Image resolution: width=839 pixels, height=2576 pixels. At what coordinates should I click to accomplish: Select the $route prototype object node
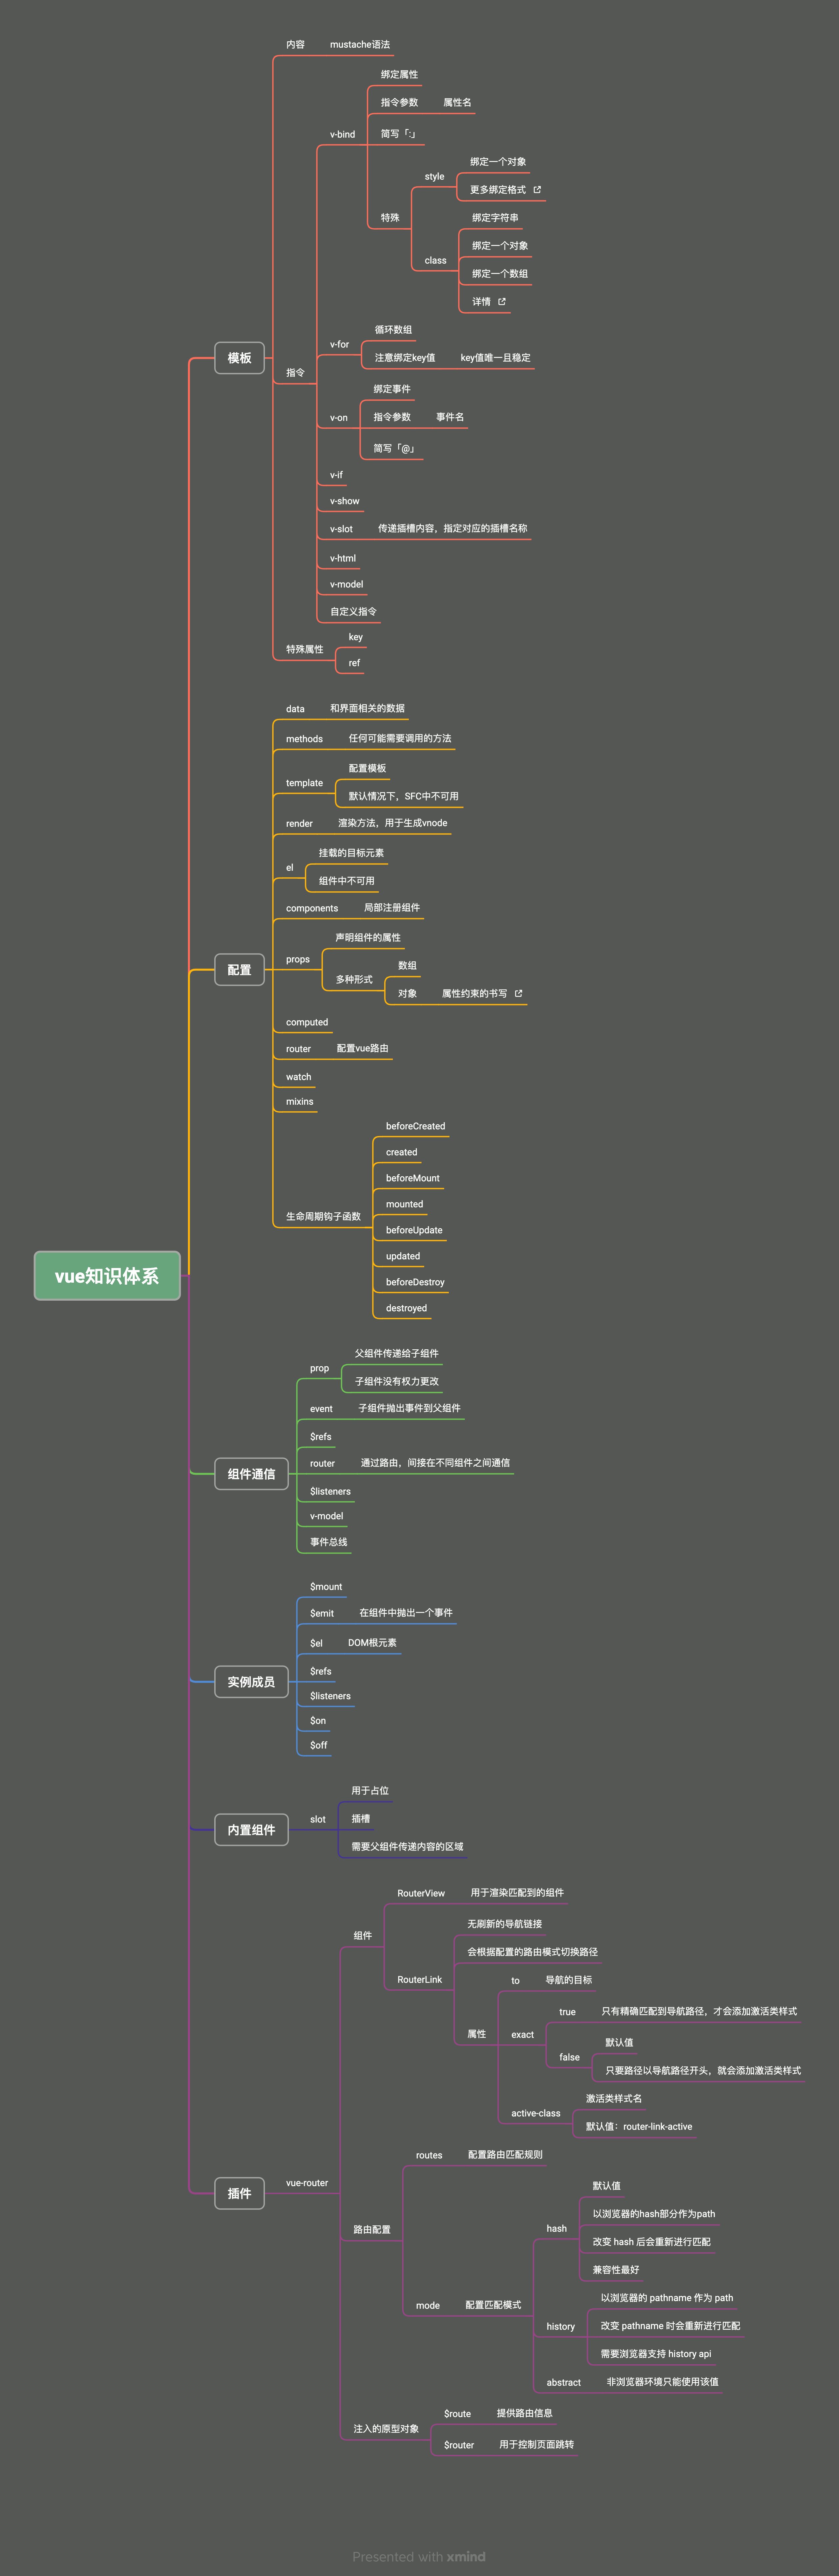[457, 2414]
